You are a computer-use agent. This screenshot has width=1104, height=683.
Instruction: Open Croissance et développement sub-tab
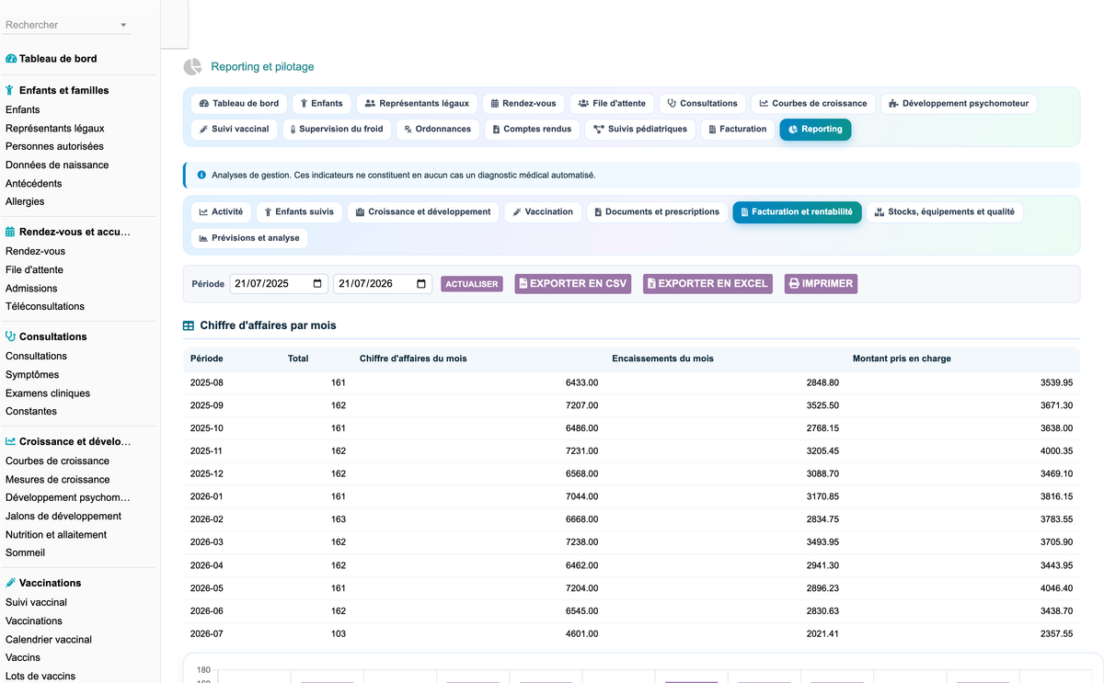click(423, 212)
